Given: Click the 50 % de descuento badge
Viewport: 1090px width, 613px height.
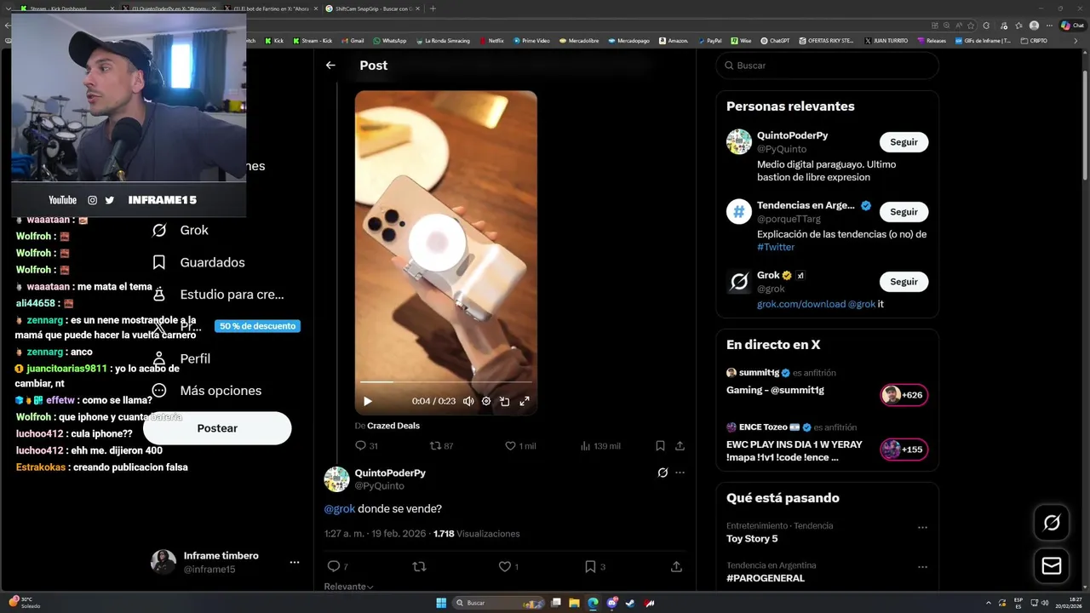Looking at the screenshot, I should 257,326.
